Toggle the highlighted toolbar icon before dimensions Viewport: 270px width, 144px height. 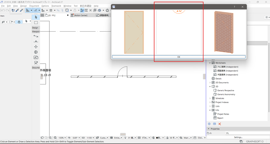pos(82,10)
